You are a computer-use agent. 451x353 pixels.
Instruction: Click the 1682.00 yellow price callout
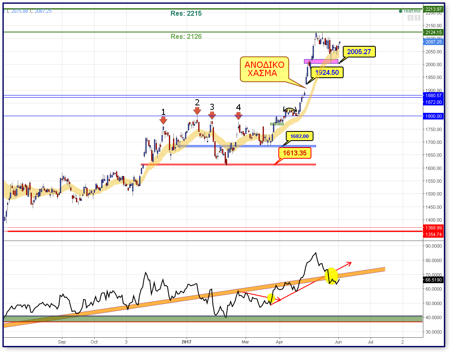tap(299, 136)
